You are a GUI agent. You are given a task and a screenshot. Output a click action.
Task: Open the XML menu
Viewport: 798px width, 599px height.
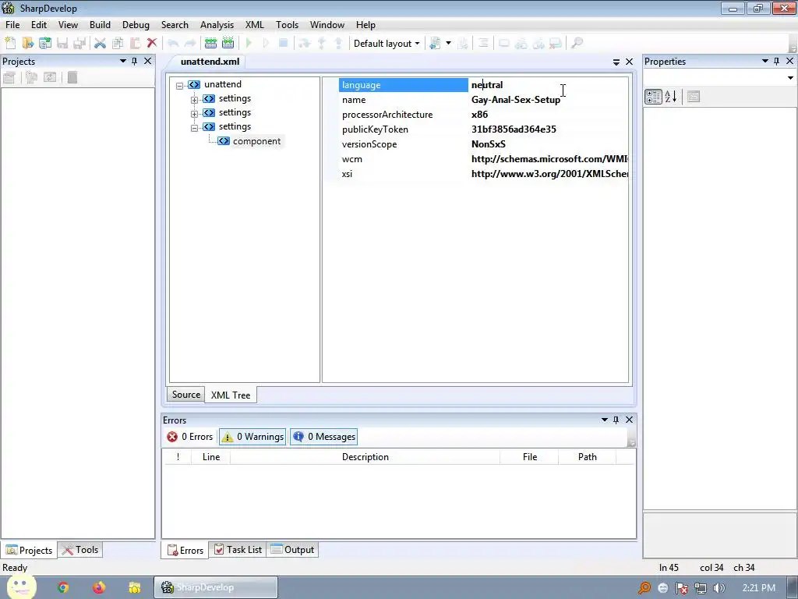point(255,24)
